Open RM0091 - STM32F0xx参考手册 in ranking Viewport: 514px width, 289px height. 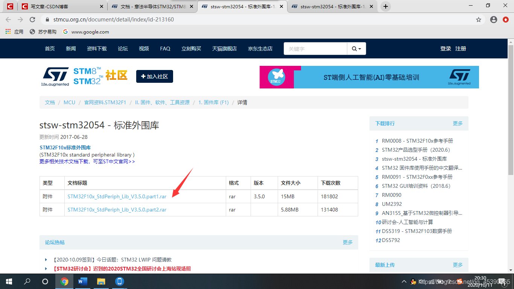point(417,177)
